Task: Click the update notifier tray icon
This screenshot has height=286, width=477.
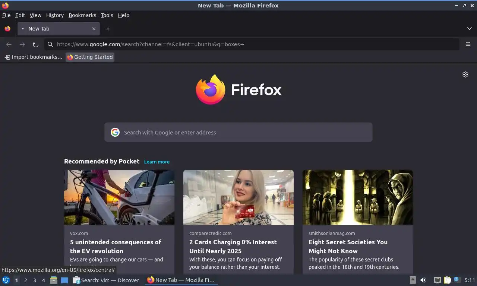Action: [x=457, y=280]
